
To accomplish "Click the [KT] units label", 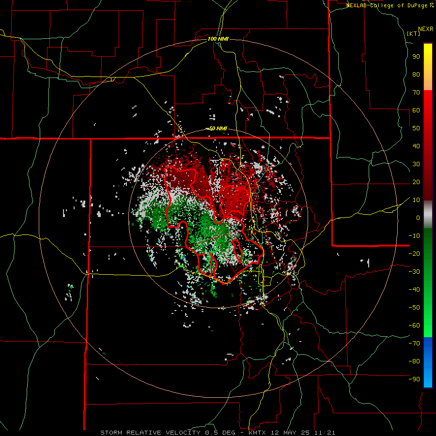I will [414, 33].
